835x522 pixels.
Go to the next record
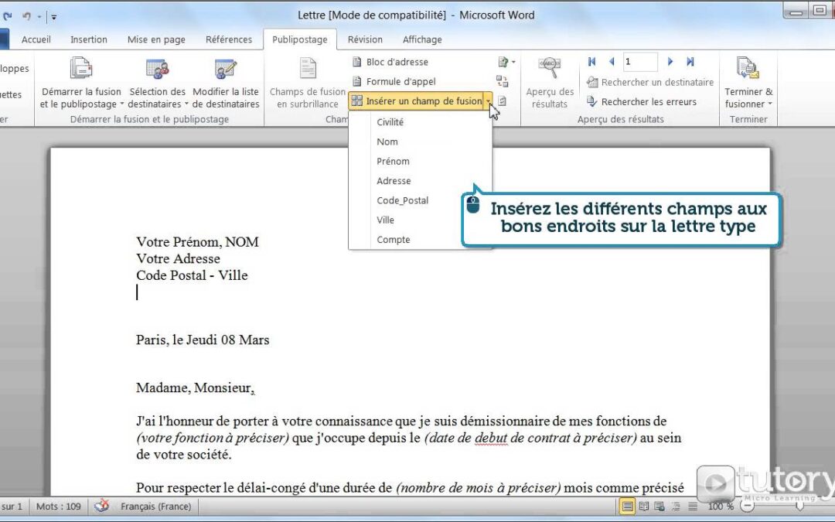pyautogui.click(x=670, y=62)
